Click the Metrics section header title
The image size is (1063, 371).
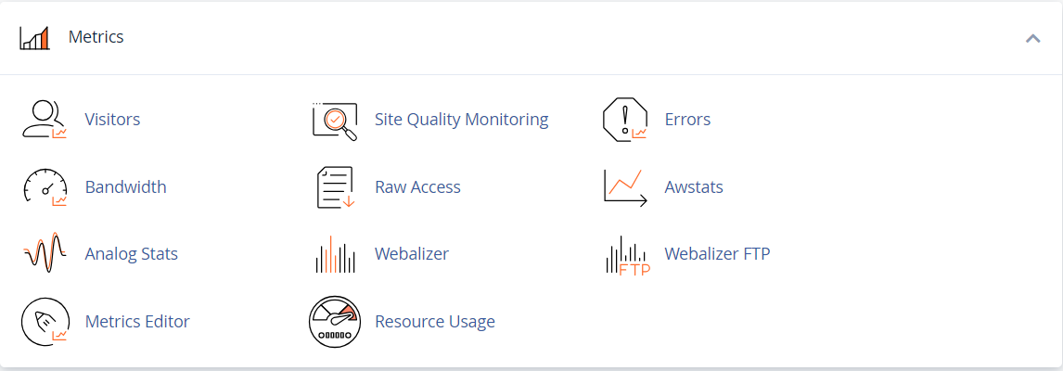(x=96, y=36)
